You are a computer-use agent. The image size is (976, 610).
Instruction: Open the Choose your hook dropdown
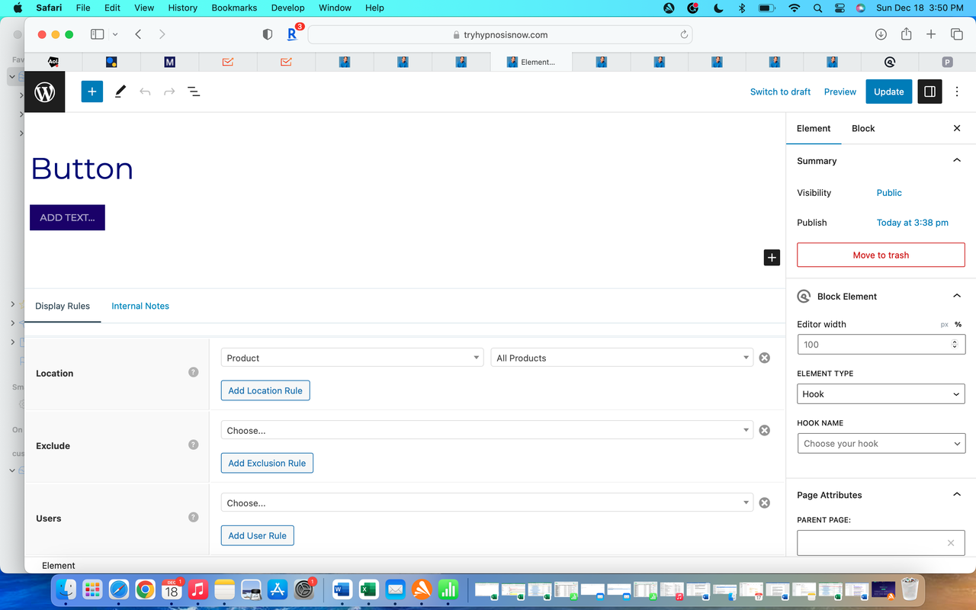click(x=881, y=443)
